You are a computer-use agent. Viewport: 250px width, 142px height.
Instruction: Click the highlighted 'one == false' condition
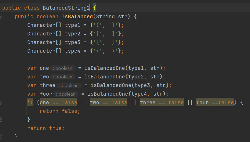pyautogui.click(x=58, y=102)
